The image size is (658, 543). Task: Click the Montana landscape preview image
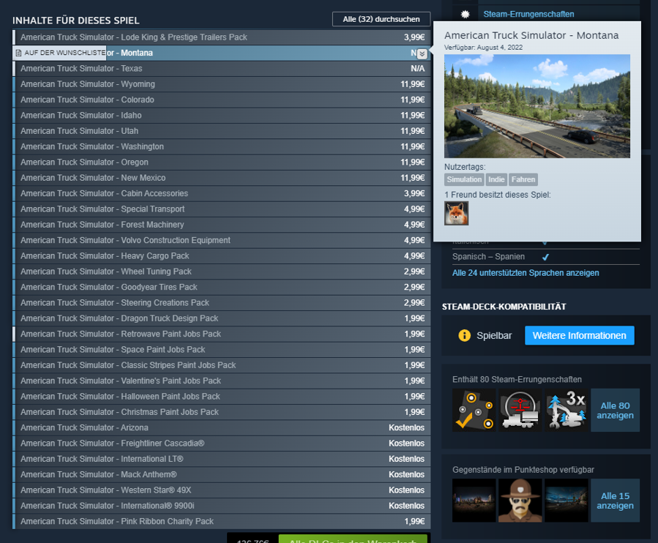tap(537, 106)
